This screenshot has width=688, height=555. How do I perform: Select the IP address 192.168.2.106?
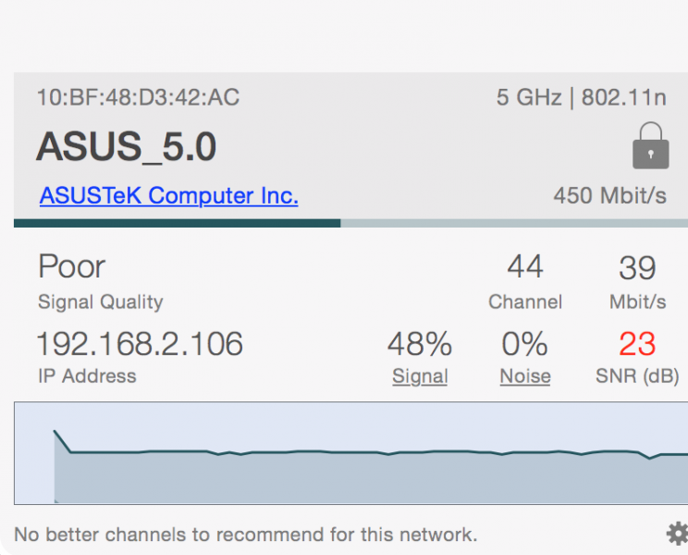(x=140, y=344)
